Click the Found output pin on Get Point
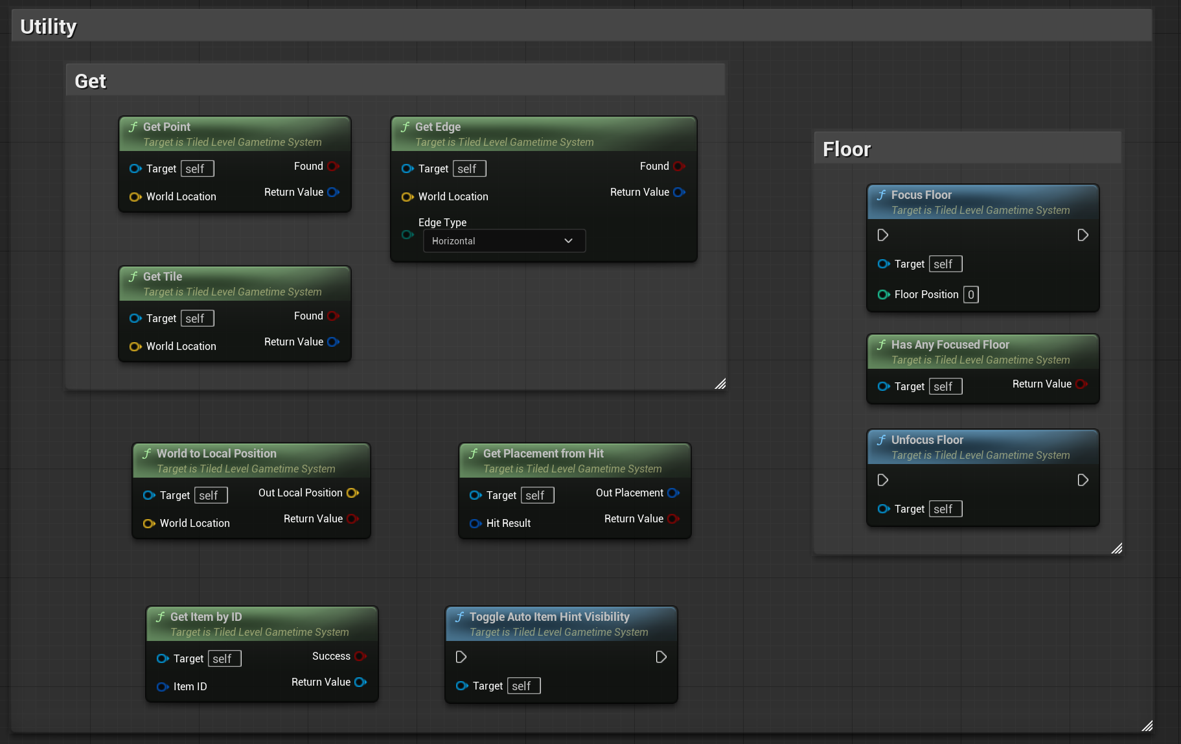 333,167
